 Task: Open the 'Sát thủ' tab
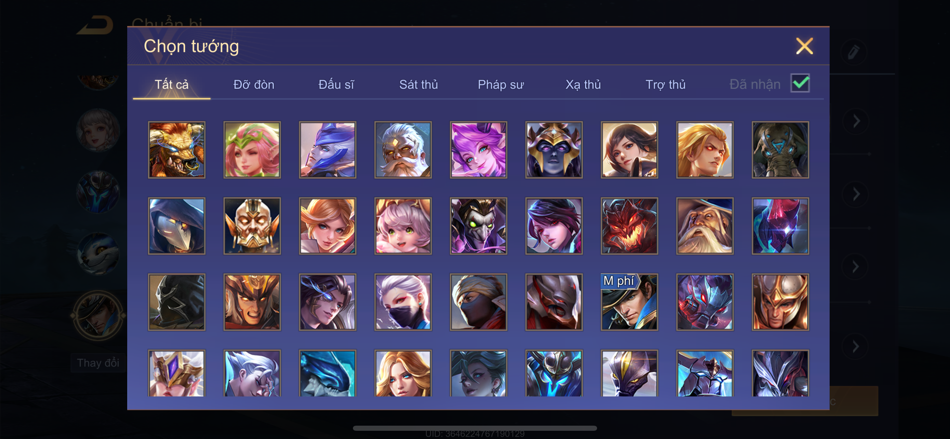[x=419, y=84]
